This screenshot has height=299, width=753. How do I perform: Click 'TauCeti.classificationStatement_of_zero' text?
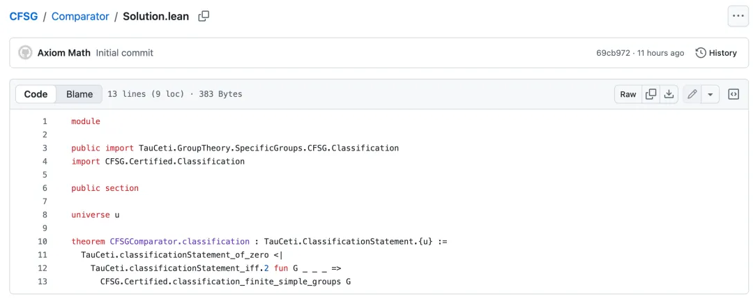coord(175,255)
